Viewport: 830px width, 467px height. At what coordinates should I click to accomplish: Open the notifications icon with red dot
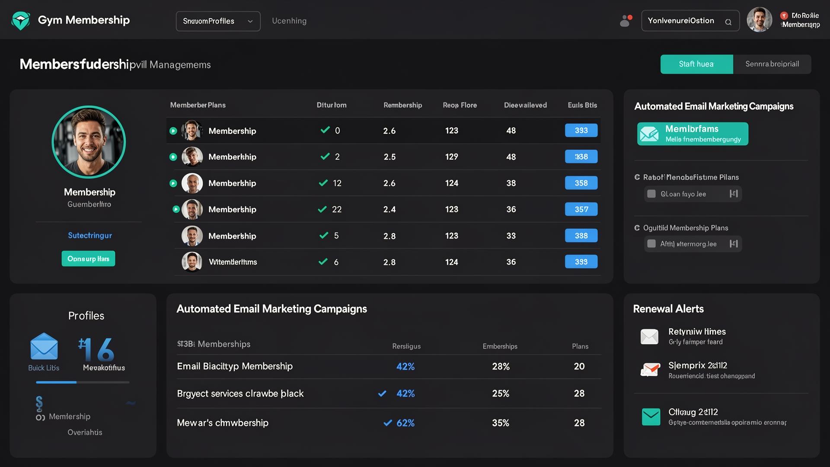coord(626,21)
